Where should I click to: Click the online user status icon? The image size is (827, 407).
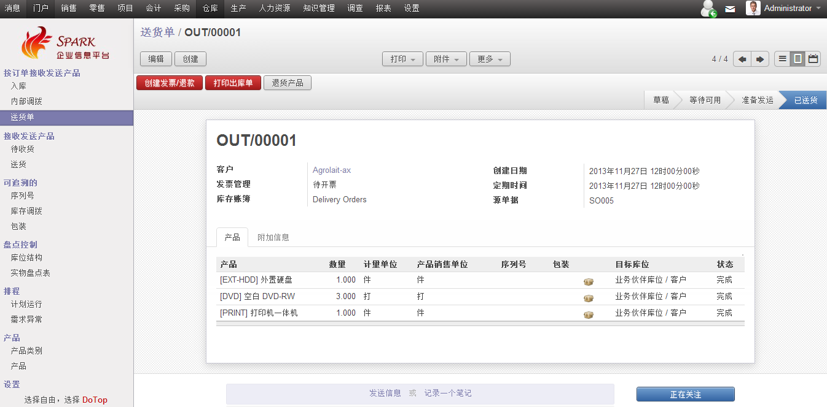[x=708, y=9]
